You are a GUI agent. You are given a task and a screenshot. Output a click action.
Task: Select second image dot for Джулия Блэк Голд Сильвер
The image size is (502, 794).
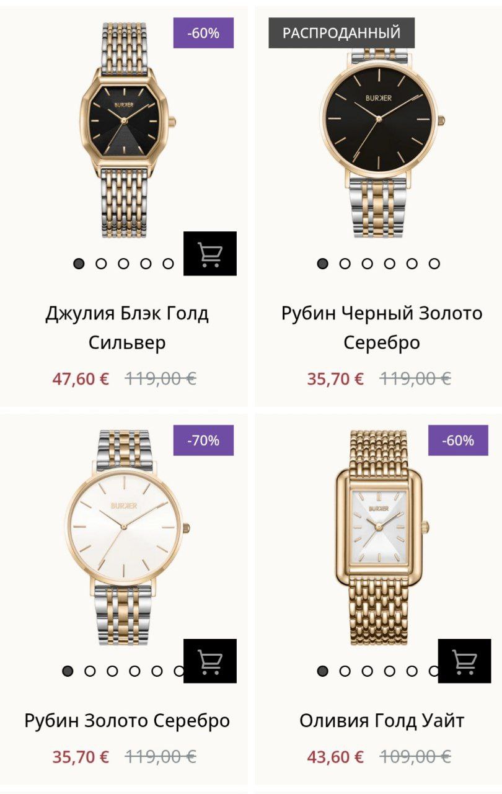[101, 264]
